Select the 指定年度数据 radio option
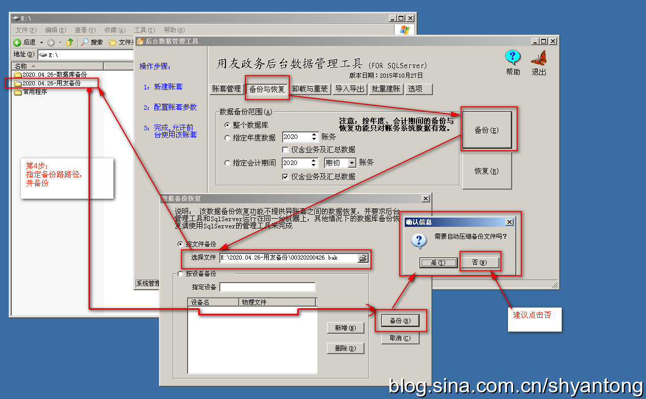 [x=227, y=137]
